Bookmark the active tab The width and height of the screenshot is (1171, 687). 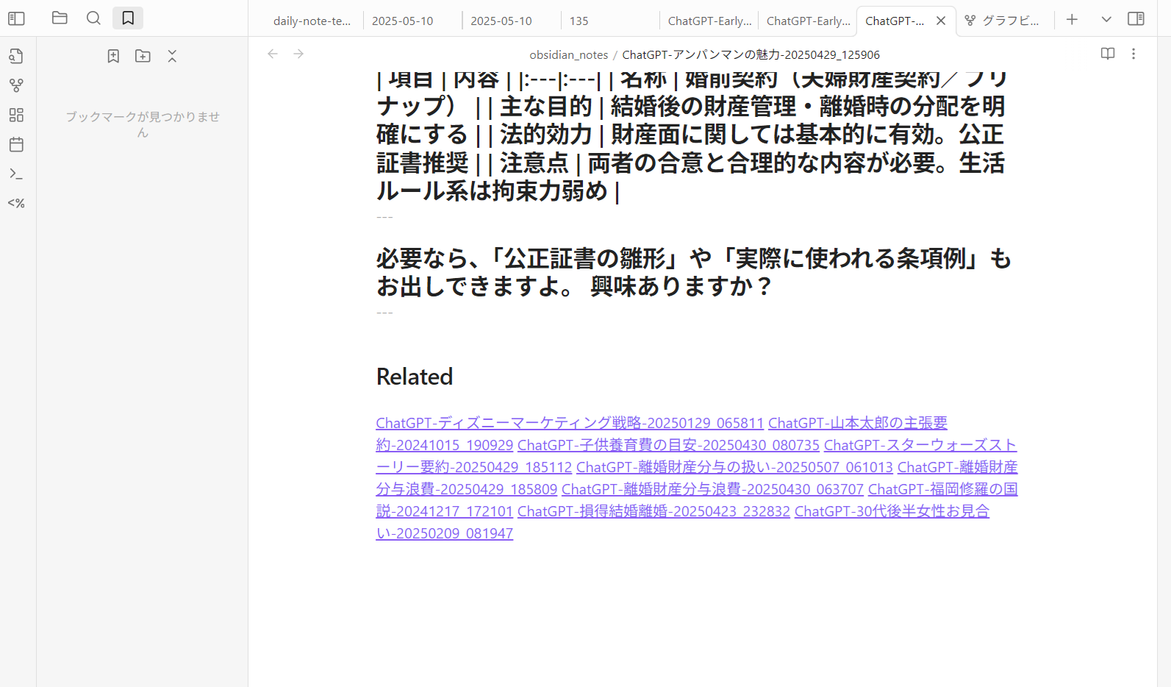coord(113,56)
